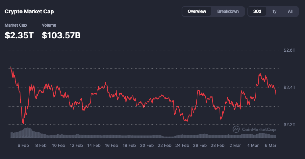This screenshot has width=305, height=159.
Task: Select the $2.35T market cap value
Action: pyautogui.click(x=19, y=35)
